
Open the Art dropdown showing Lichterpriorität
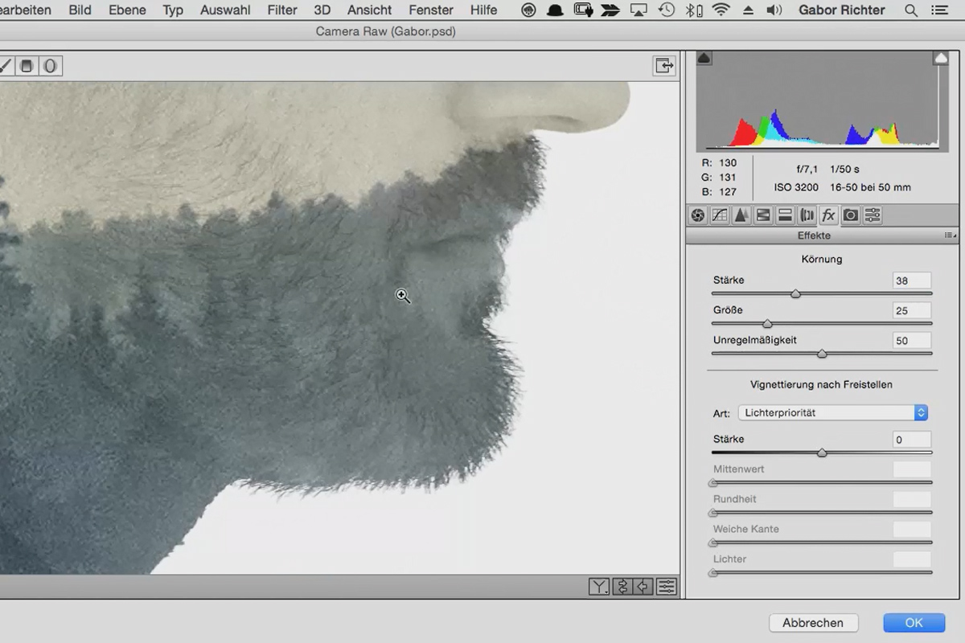(833, 412)
